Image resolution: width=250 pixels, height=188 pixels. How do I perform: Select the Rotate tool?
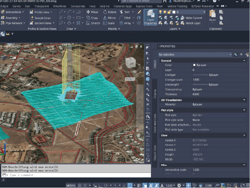(x=110, y=12)
